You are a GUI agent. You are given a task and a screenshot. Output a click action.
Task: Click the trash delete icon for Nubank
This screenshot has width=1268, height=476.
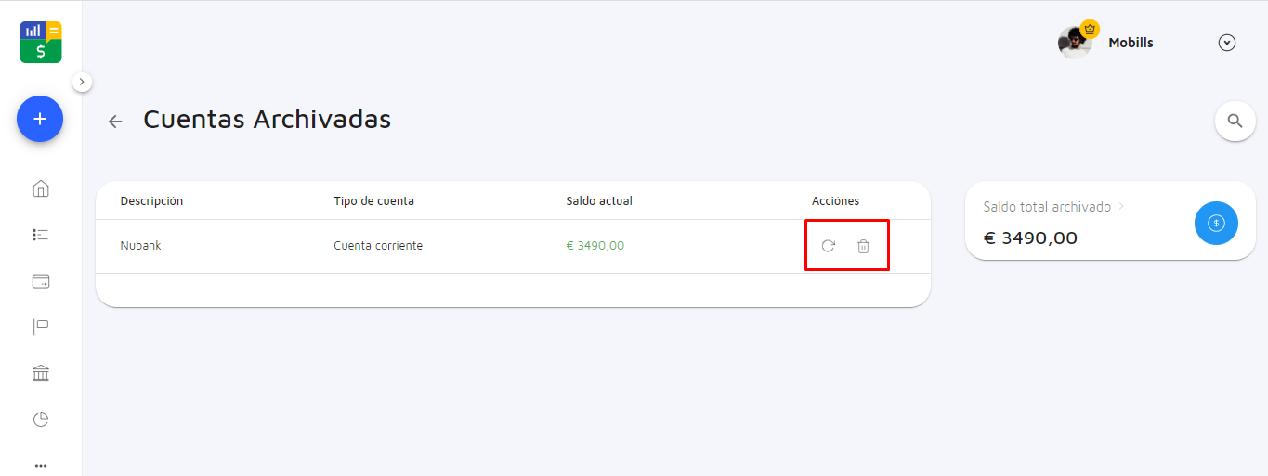coord(863,246)
